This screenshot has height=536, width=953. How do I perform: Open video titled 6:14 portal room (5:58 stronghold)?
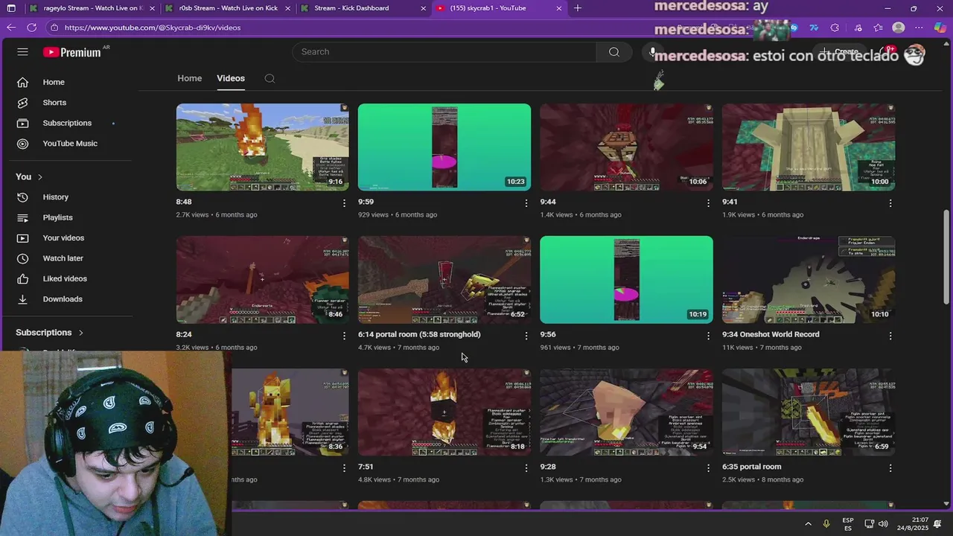tap(419, 334)
